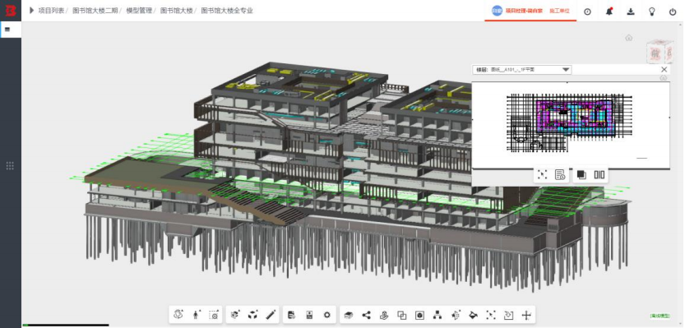Open the 楼层 drawing selection dropdown
This screenshot has height=328, width=685.
pyautogui.click(x=521, y=69)
